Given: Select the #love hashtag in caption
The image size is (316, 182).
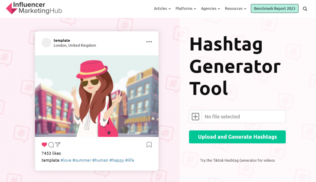Looking at the screenshot, I should [x=66, y=160].
